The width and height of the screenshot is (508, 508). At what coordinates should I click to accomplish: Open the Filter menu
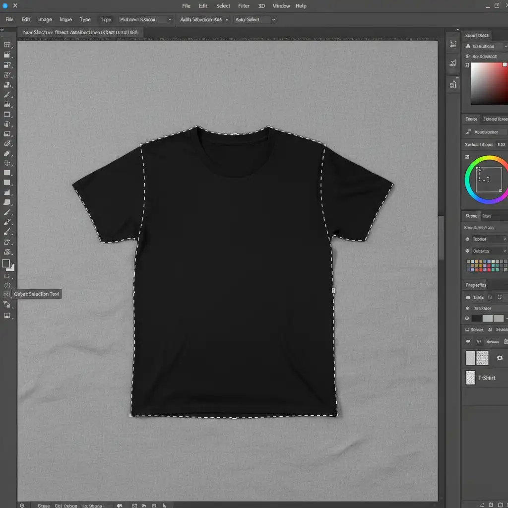(244, 6)
